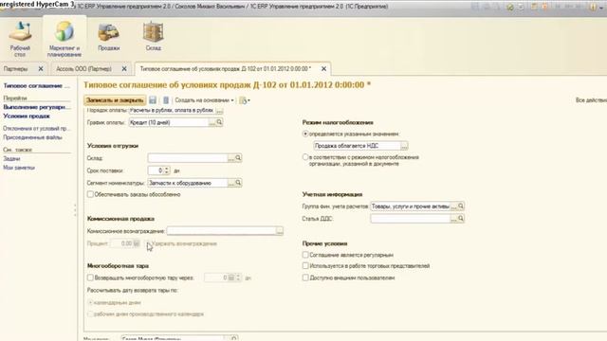The width and height of the screenshot is (607, 341).
Task: Click the Сегмент номенклатуры input field
Action: point(188,183)
